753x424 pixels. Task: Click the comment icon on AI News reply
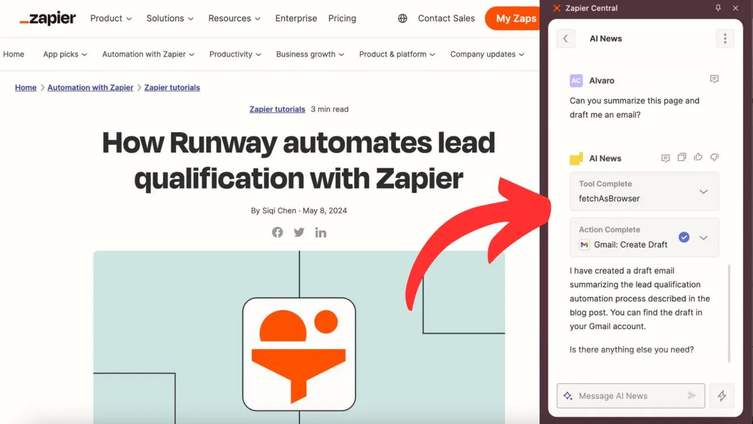point(666,158)
